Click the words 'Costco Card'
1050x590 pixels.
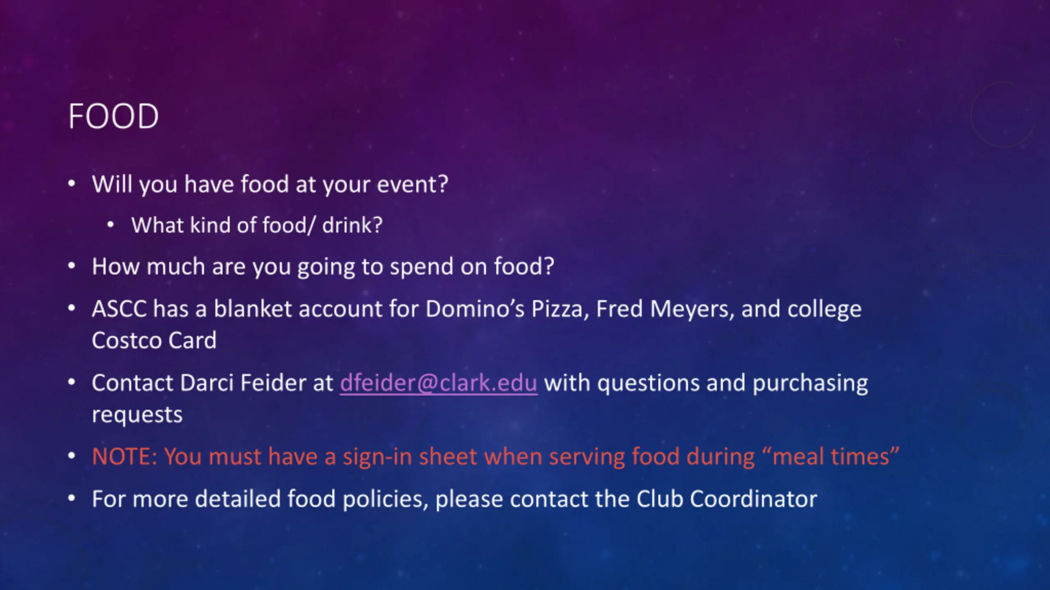[x=154, y=340]
